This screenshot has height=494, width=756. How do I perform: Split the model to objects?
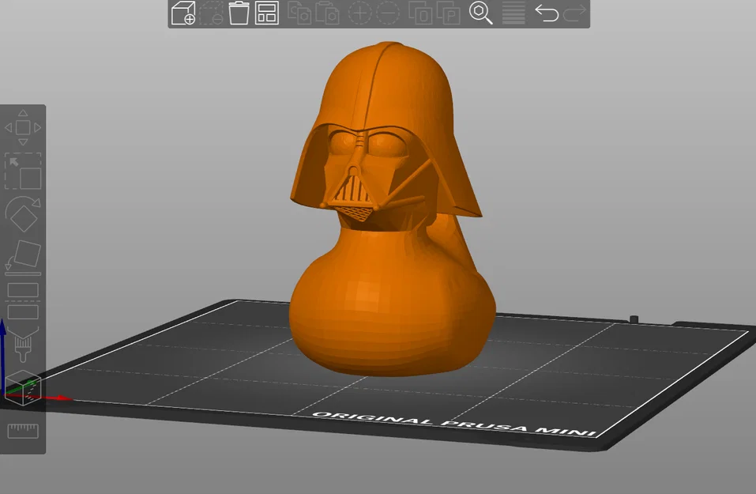(423, 13)
